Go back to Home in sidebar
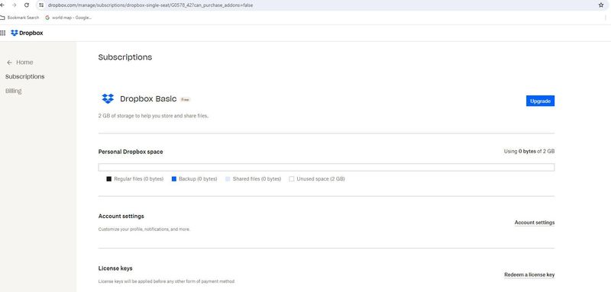611x292 pixels. click(20, 63)
